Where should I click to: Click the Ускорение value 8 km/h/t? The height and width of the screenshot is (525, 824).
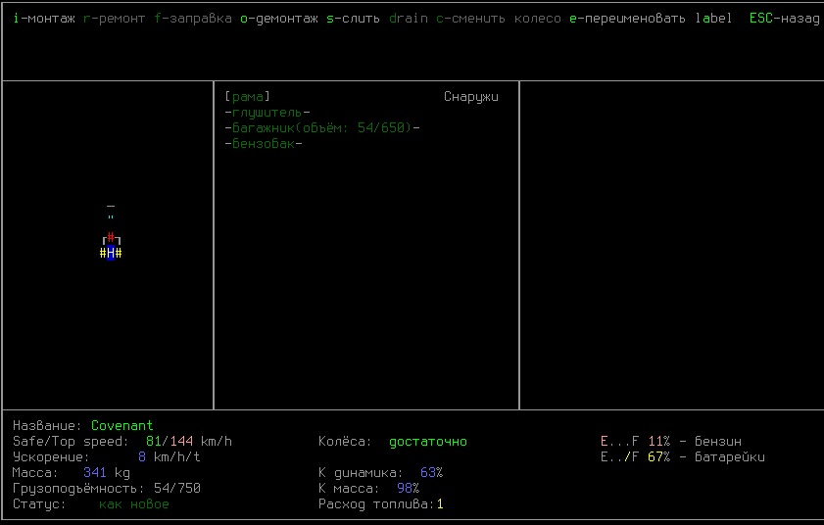tap(170, 456)
